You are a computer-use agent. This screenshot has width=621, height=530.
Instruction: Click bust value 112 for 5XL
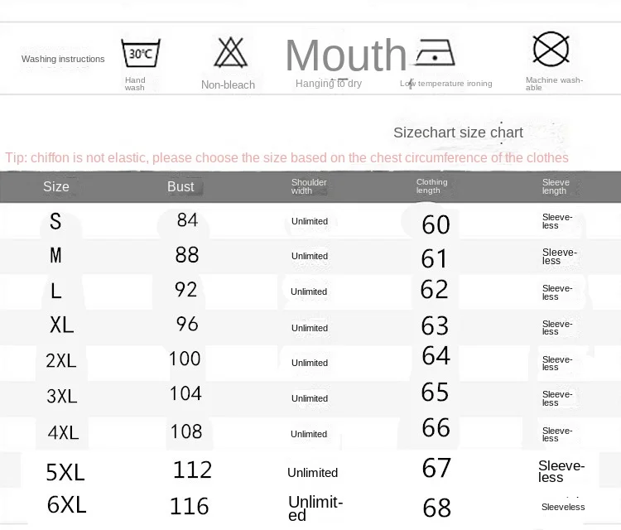tap(192, 470)
